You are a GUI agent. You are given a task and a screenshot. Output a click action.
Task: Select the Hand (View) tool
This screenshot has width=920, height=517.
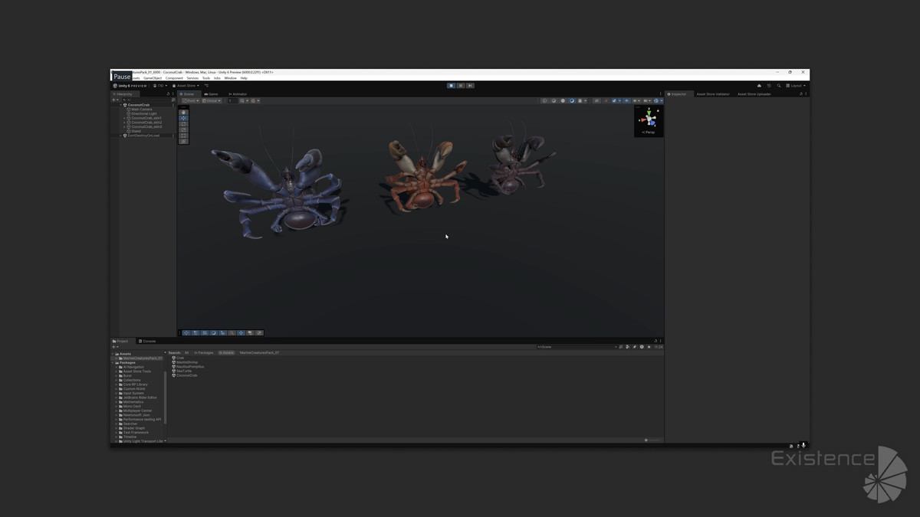click(183, 113)
